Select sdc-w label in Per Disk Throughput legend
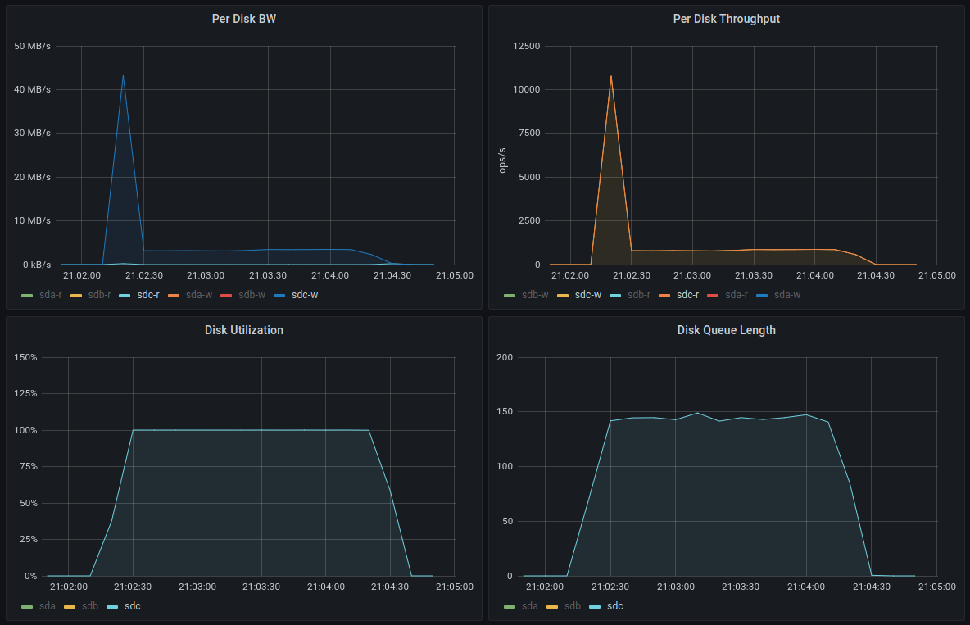Image resolution: width=970 pixels, height=625 pixels. click(587, 295)
